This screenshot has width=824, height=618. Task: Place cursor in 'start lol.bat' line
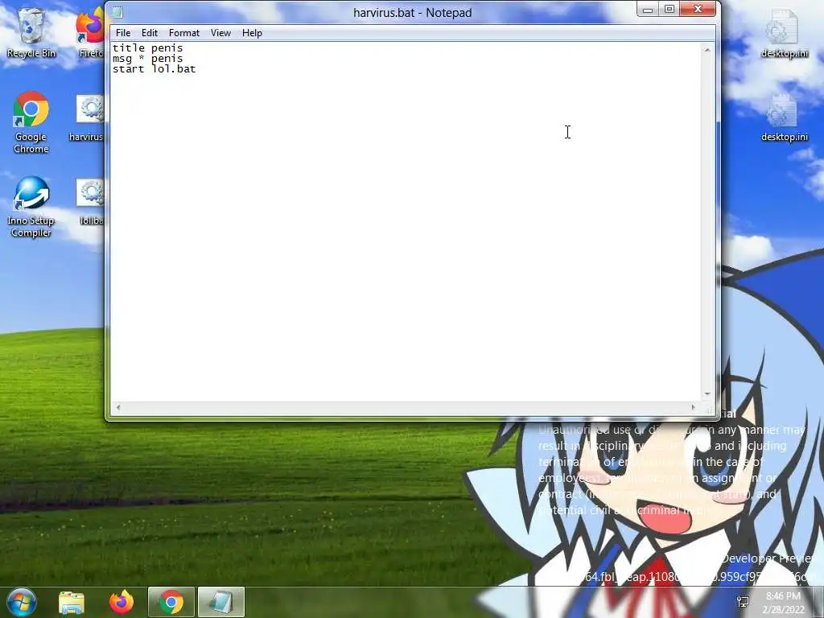154,69
